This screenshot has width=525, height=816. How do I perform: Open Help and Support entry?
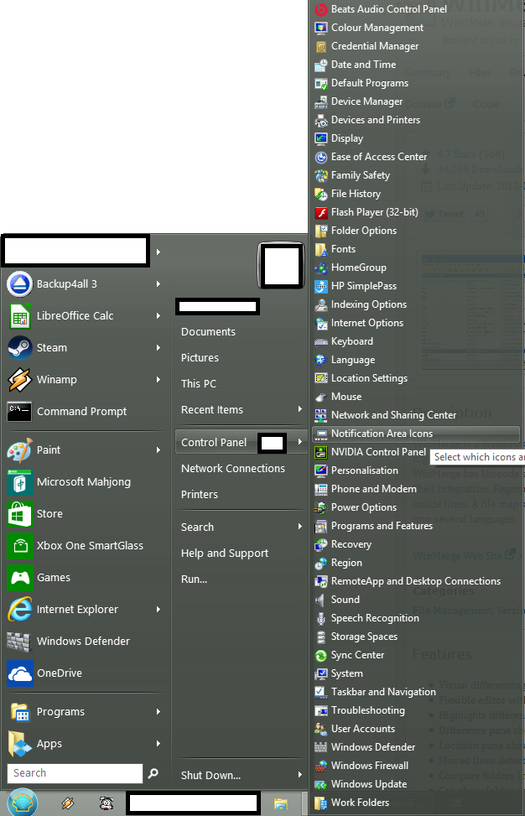(225, 554)
